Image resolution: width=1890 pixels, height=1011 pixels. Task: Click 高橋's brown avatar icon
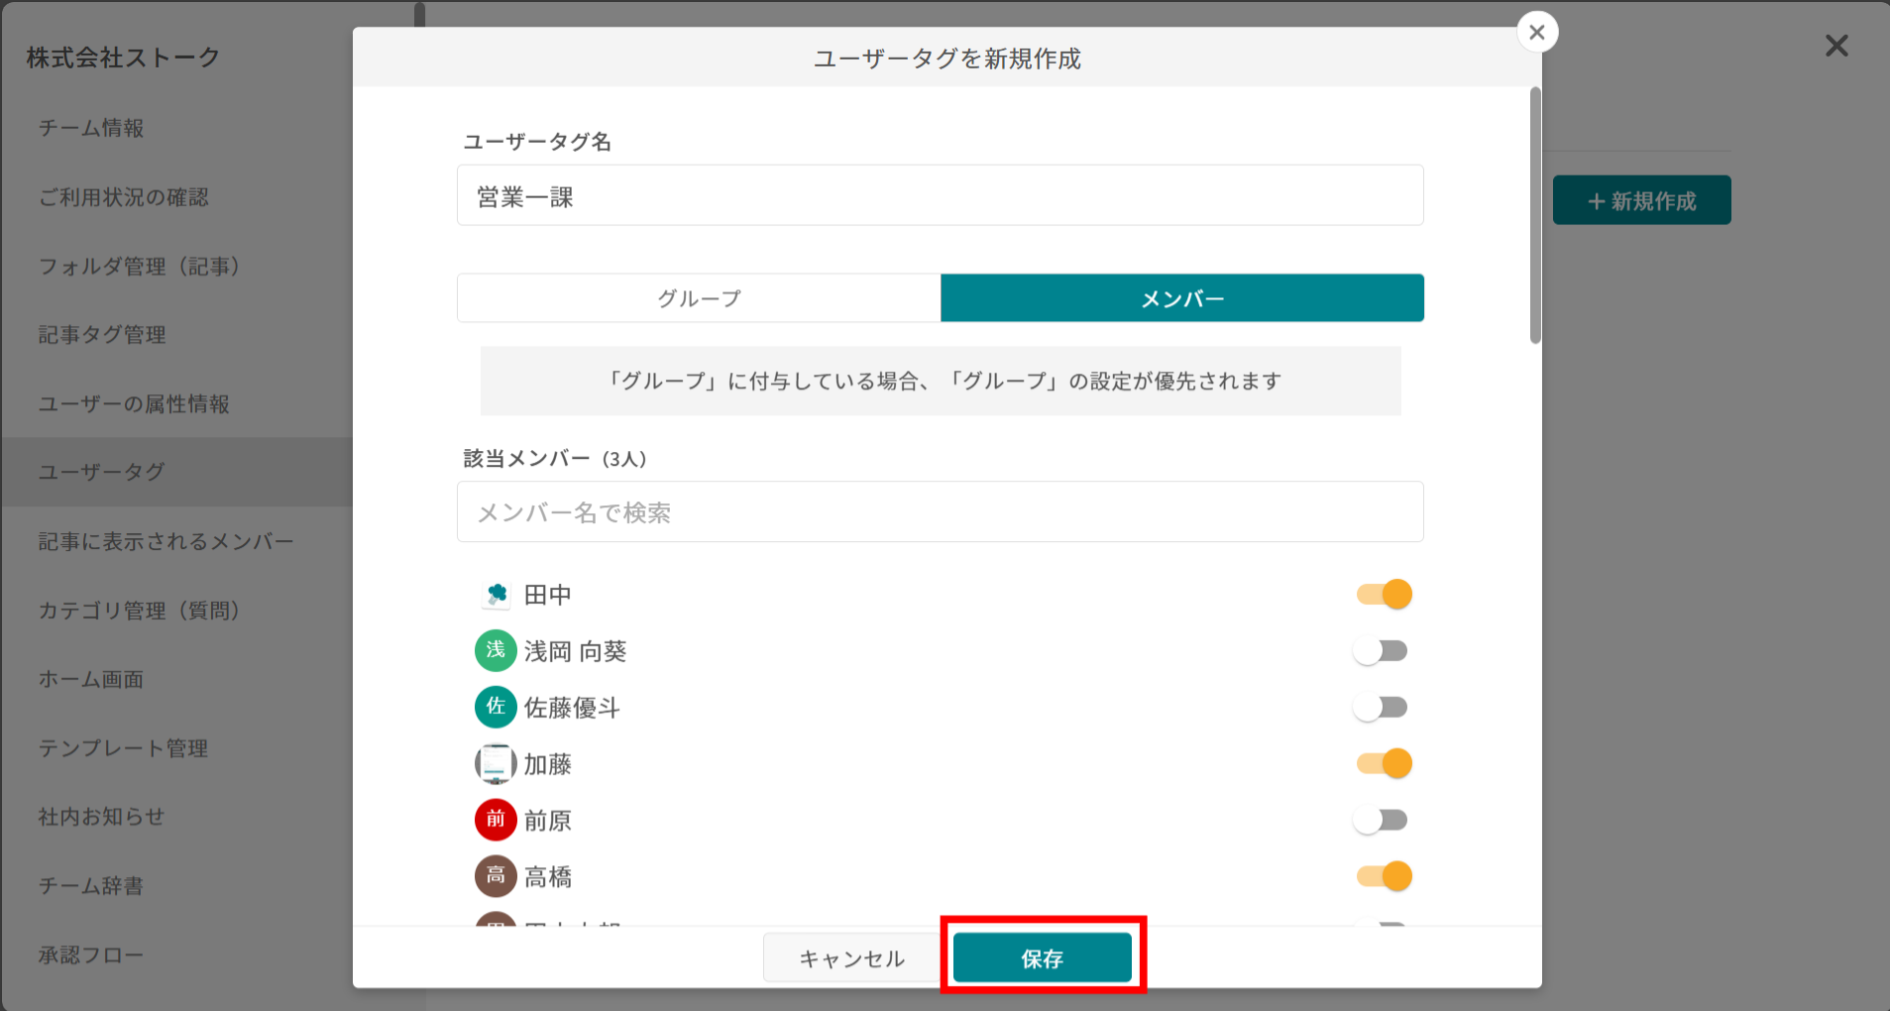coord(496,876)
